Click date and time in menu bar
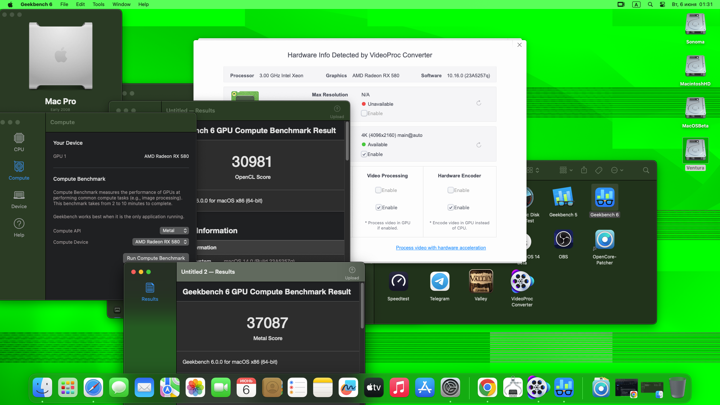This screenshot has height=405, width=720. [692, 4]
